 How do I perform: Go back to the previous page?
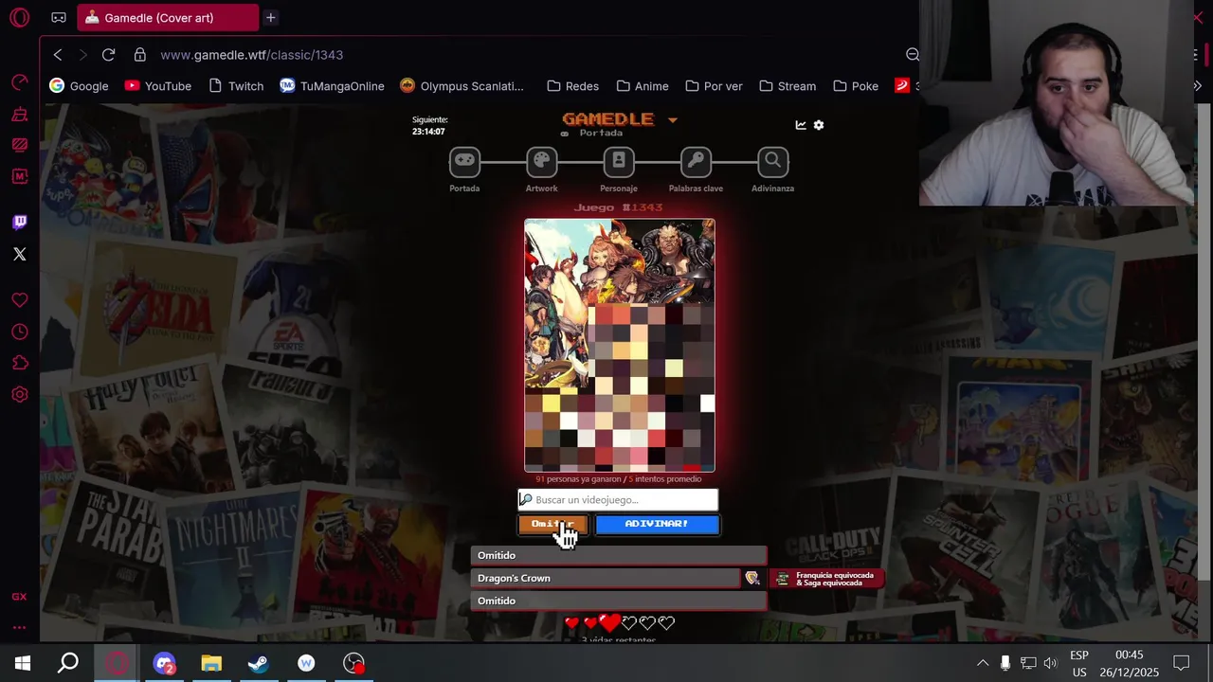[58, 55]
